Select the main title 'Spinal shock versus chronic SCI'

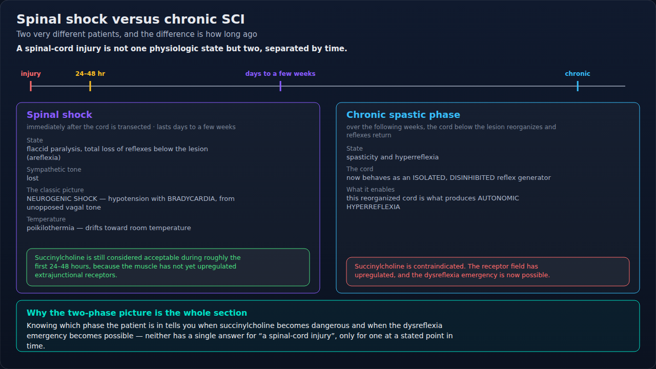pos(131,19)
